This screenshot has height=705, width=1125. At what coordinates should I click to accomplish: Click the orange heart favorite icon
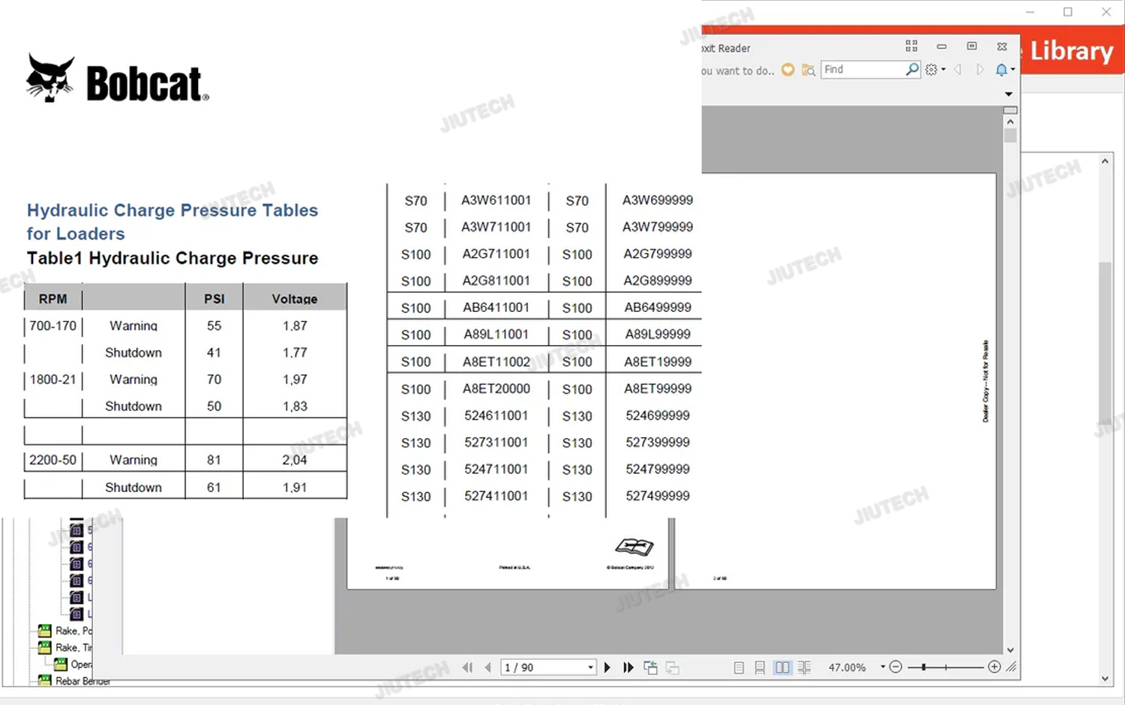pyautogui.click(x=787, y=70)
